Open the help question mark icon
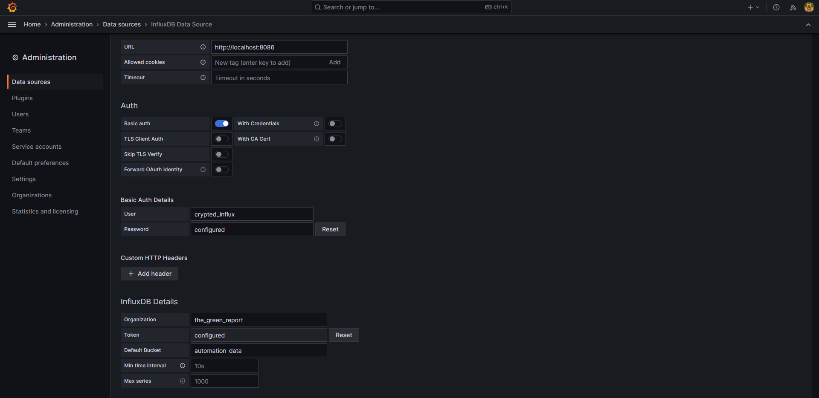The width and height of the screenshot is (819, 398). pos(776,7)
